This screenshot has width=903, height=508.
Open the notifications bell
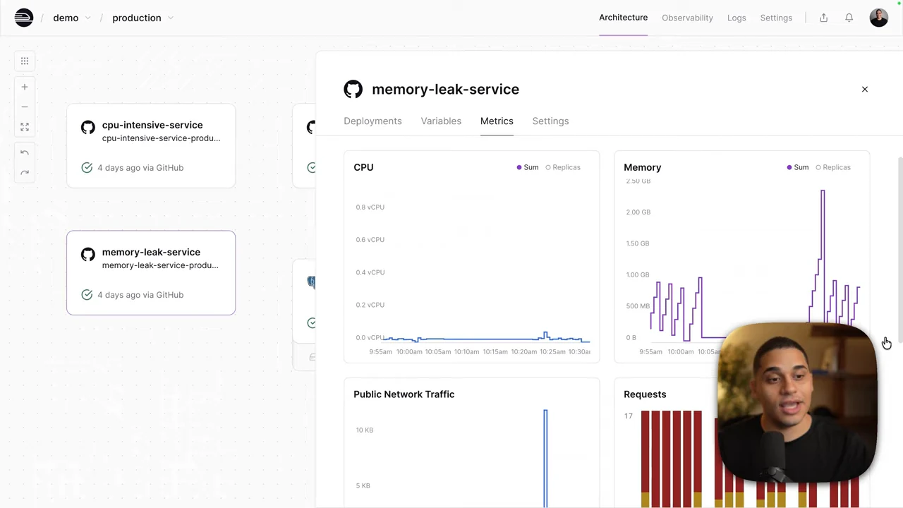click(x=849, y=18)
